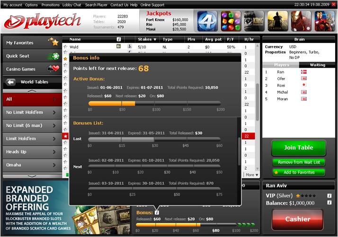Click the flag icon next to player Roei
The height and width of the screenshot is (237, 338).
coord(304,85)
